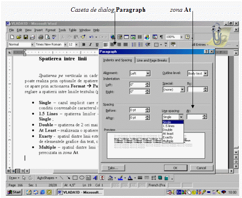Image resolution: width=242 pixels, height=198 pixels.
Task: Toggle Align Left button
Action: (x=105, y=45)
